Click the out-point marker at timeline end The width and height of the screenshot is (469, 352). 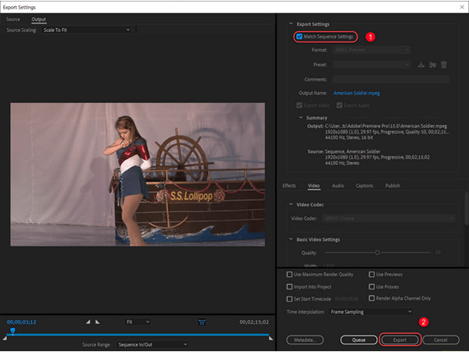(270, 338)
